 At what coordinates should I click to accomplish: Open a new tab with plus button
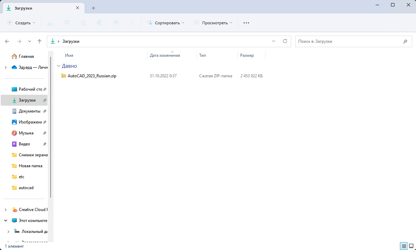[93, 8]
